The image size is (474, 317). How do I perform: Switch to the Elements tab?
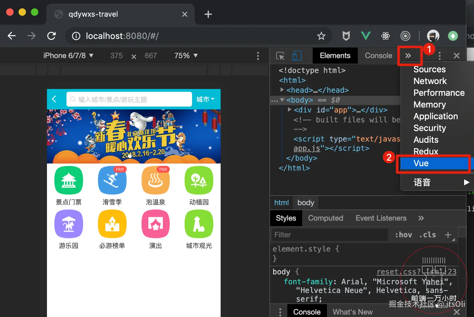click(x=335, y=56)
